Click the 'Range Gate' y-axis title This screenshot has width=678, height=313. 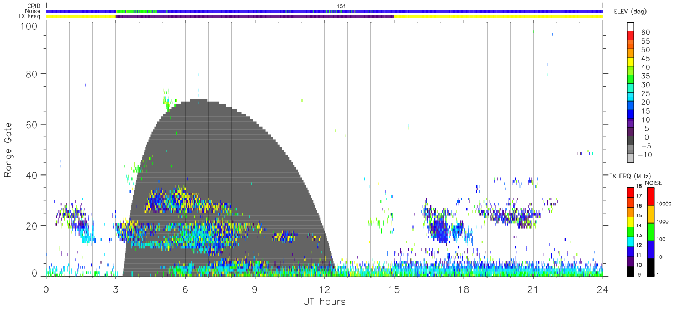coord(8,150)
